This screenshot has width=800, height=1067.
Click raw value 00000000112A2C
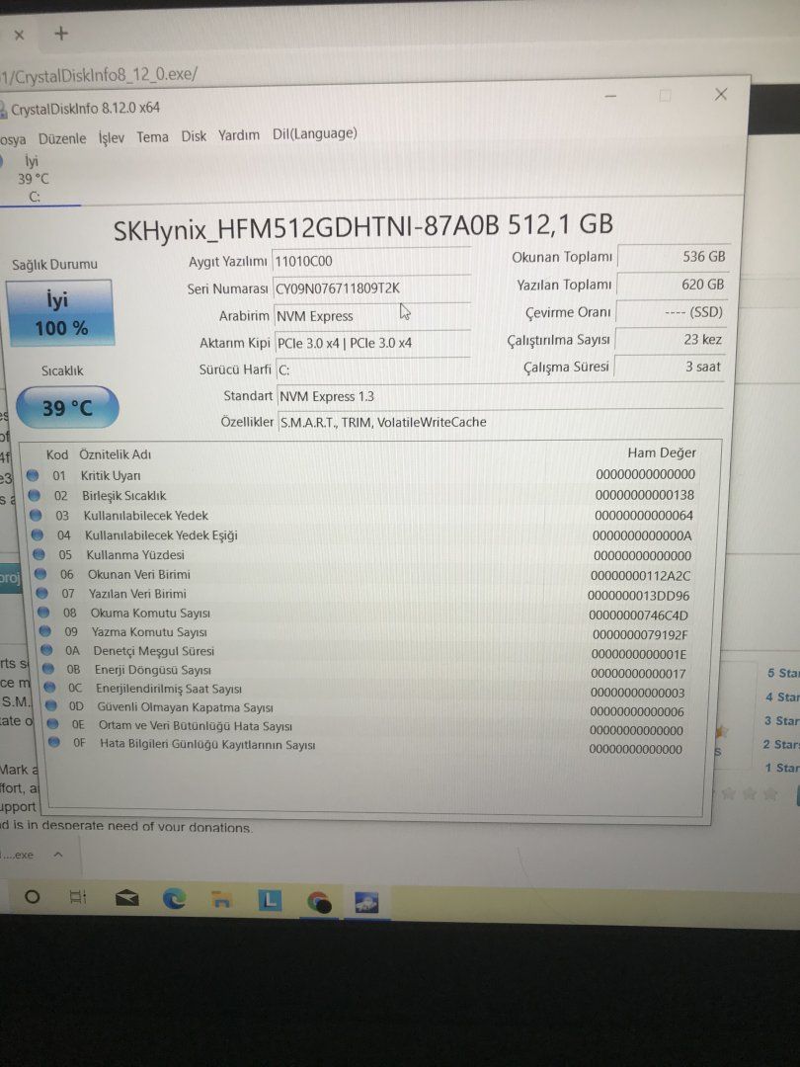point(640,576)
